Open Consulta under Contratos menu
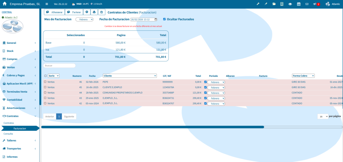 point(8,134)
